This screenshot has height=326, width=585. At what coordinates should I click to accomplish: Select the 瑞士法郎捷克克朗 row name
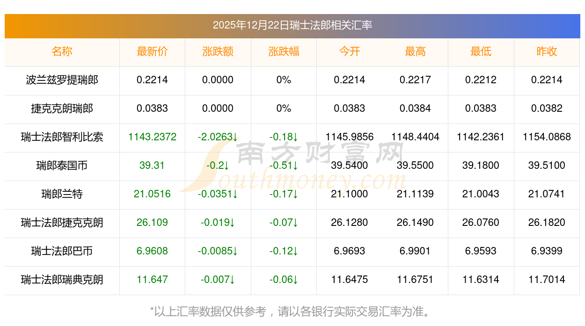point(62,223)
